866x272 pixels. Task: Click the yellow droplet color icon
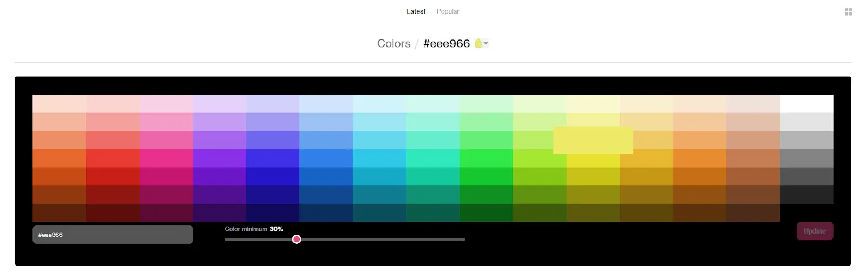pos(478,43)
